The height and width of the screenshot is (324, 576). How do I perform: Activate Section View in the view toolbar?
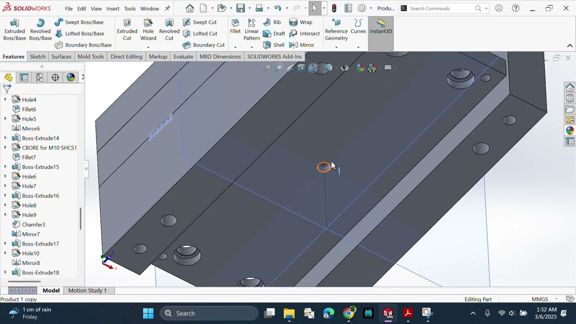(301, 67)
